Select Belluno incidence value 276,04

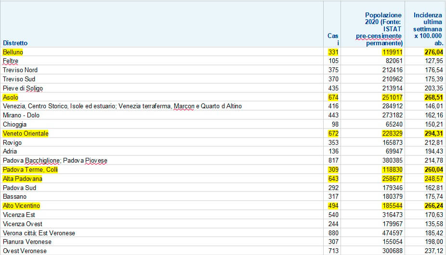(x=433, y=52)
